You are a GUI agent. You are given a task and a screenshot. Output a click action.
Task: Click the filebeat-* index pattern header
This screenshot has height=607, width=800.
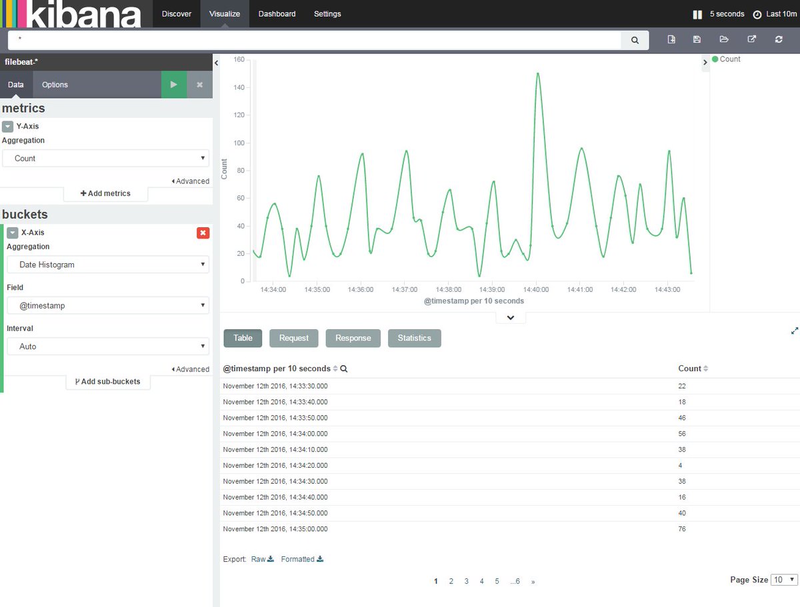[106, 62]
